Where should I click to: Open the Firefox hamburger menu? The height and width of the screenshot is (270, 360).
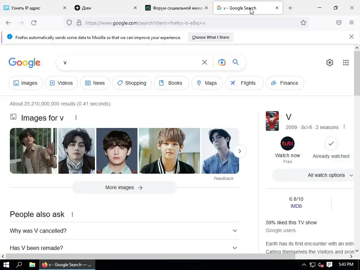tap(352, 22)
